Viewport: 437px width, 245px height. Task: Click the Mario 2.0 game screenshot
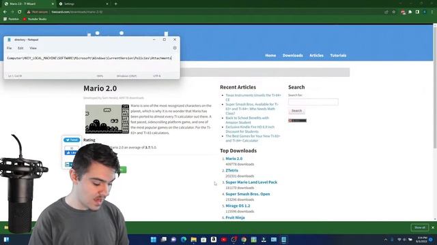point(107,119)
